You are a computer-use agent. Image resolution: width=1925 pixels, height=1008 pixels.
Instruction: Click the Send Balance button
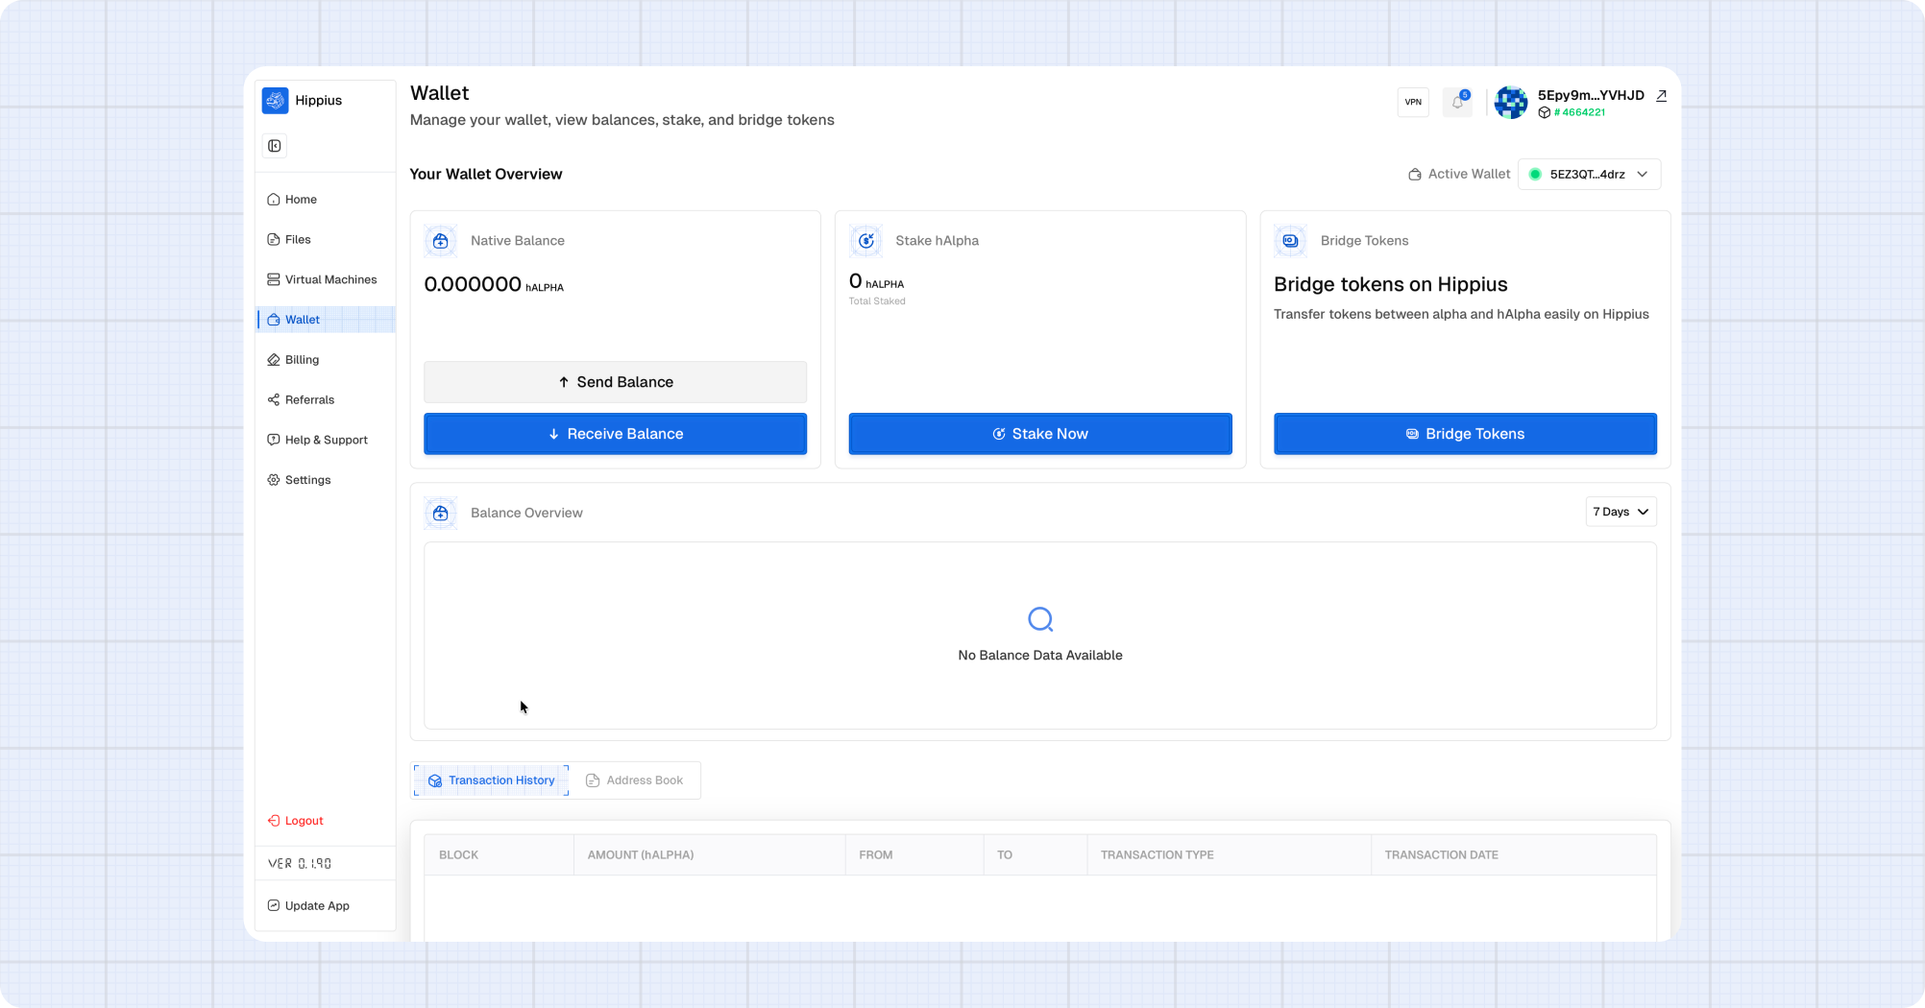click(x=615, y=382)
